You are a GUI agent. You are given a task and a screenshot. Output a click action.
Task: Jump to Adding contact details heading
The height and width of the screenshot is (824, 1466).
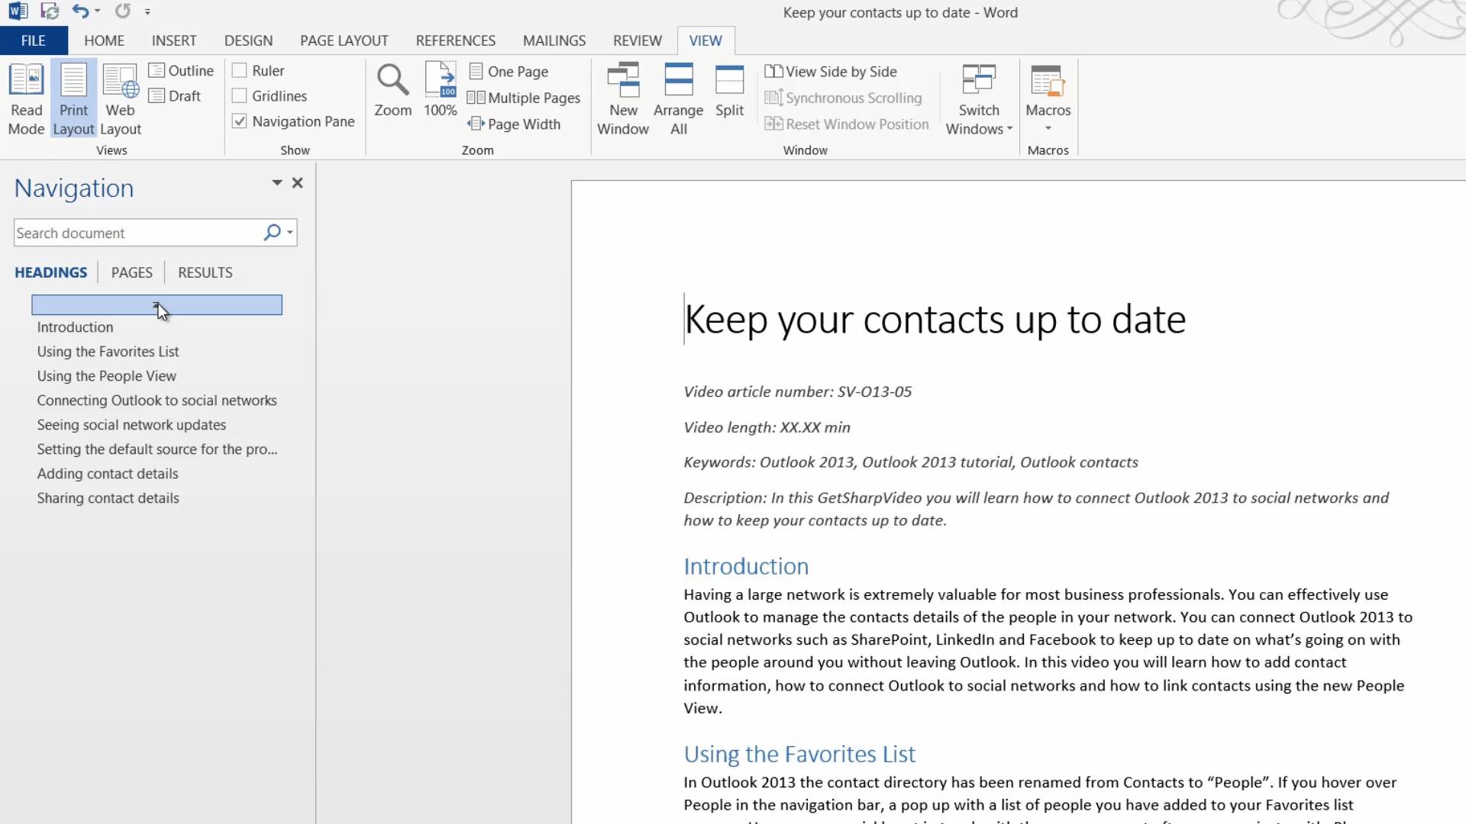[x=108, y=474]
